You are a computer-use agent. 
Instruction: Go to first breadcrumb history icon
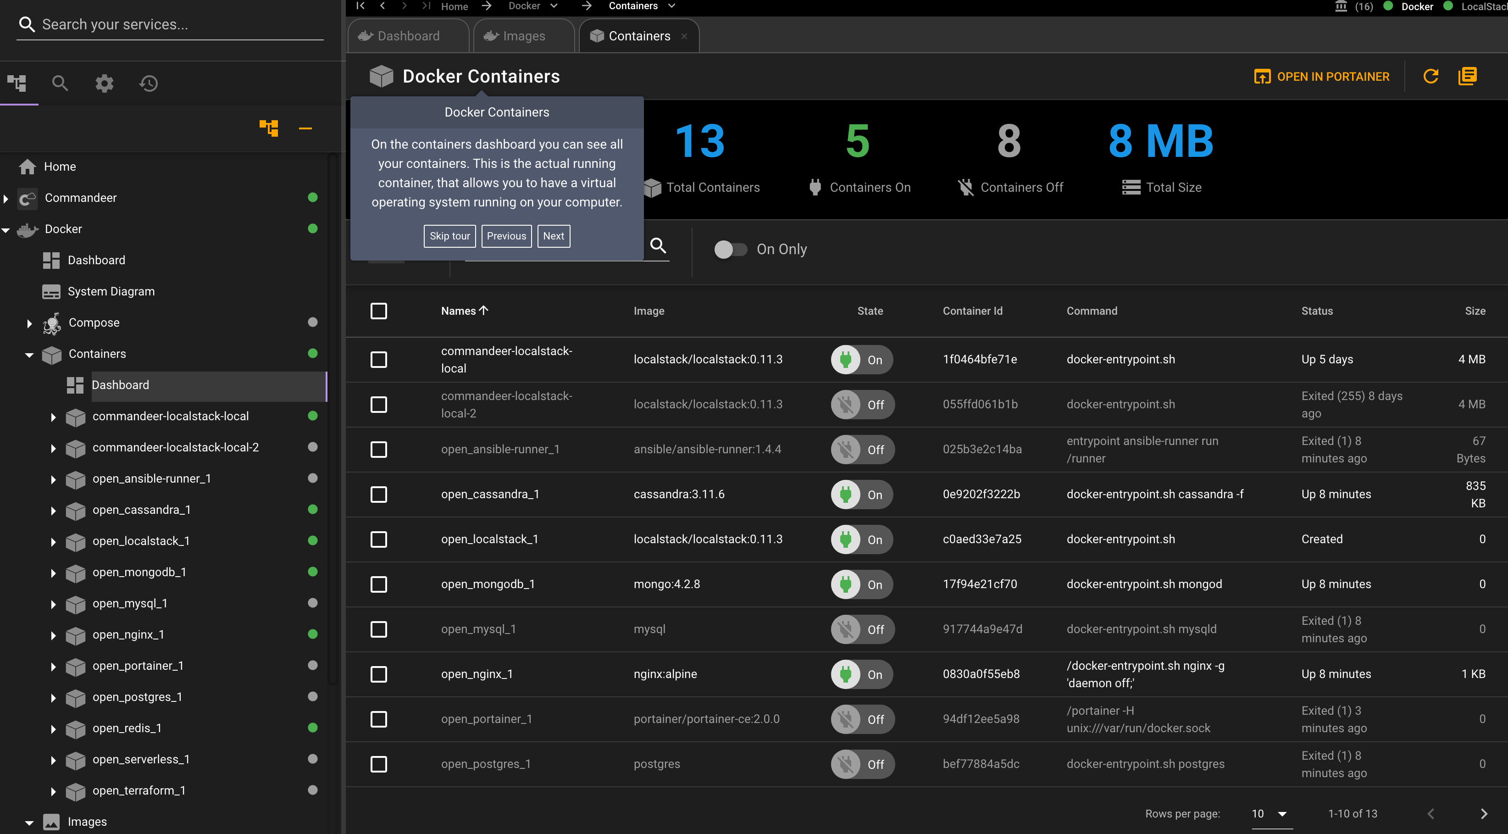point(360,6)
